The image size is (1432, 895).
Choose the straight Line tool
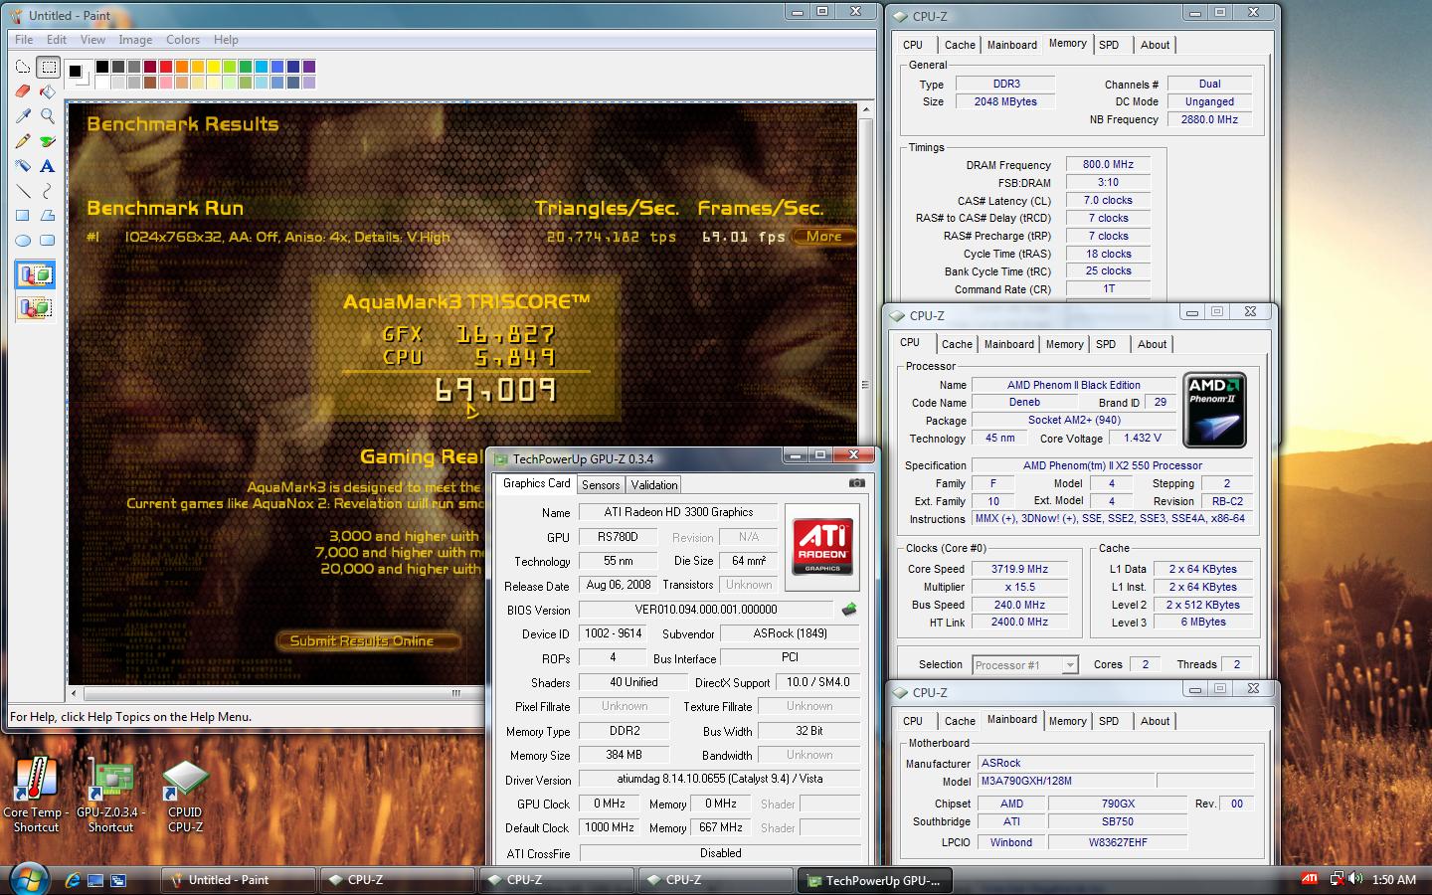[x=23, y=191]
